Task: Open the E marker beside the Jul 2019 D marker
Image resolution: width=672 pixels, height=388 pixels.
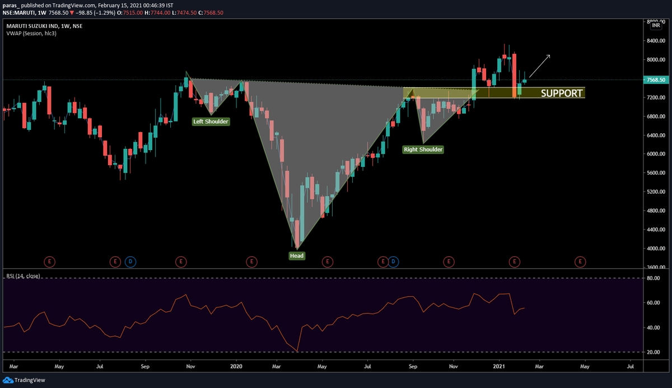Action: (x=115, y=261)
